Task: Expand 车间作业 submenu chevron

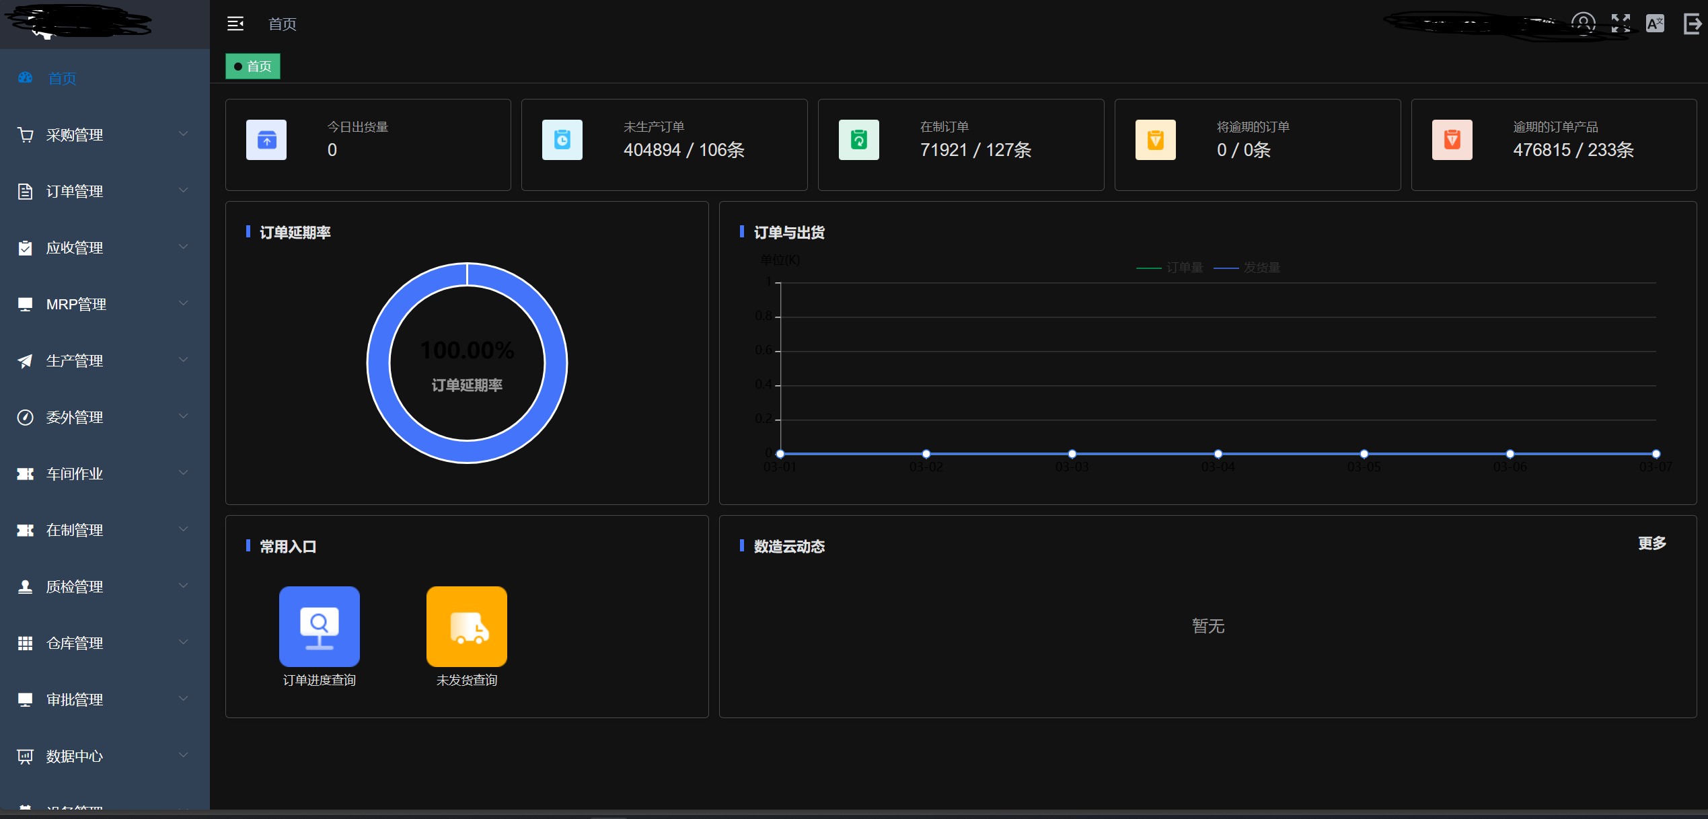Action: pos(183,473)
